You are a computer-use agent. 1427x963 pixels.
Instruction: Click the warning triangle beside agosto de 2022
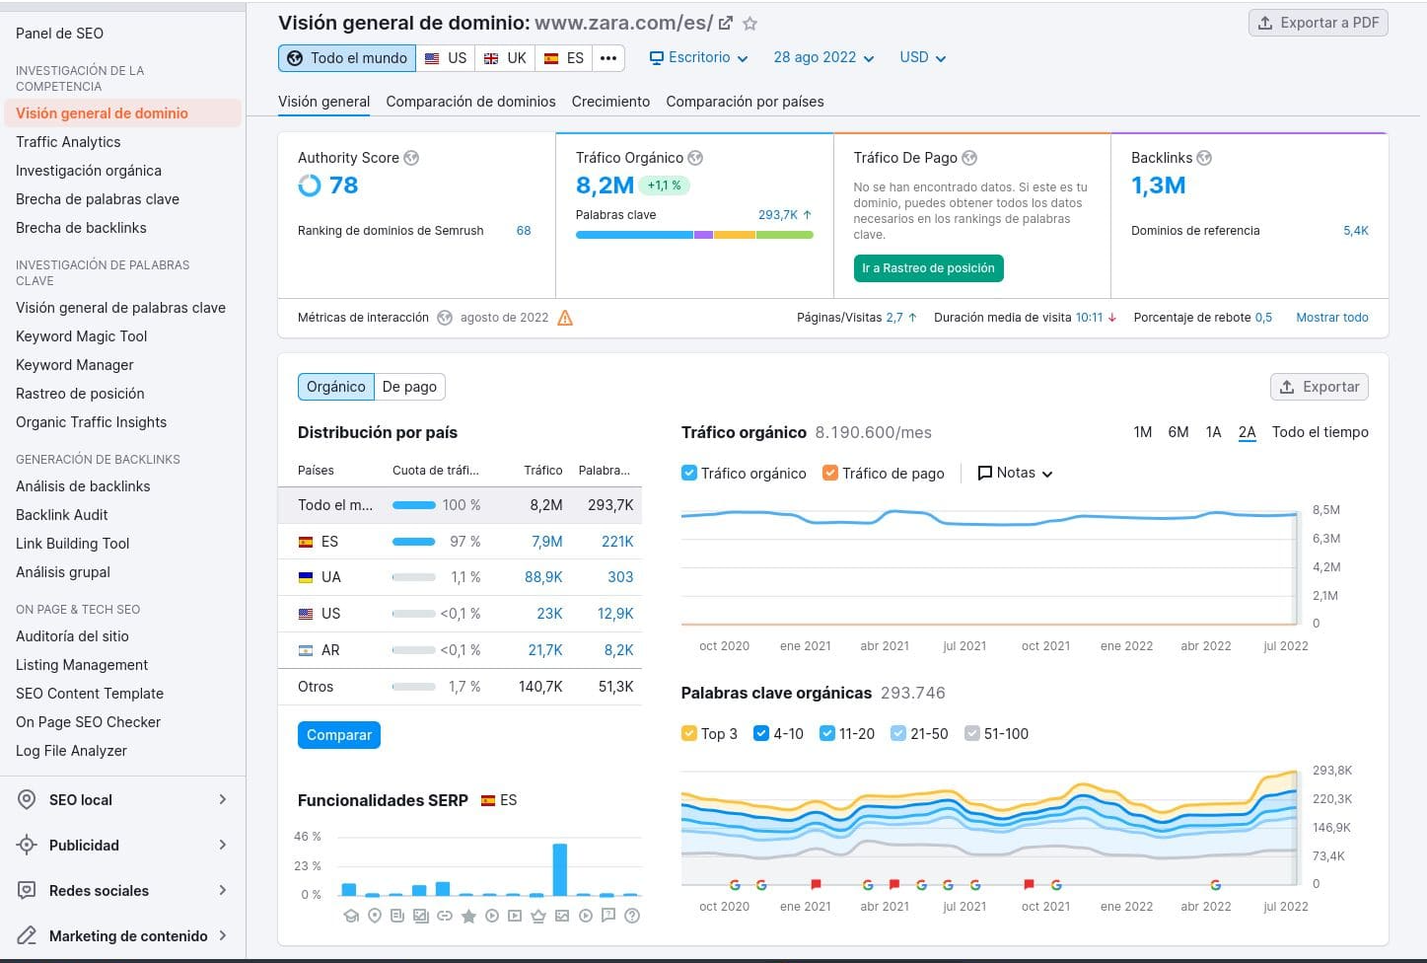point(565,318)
